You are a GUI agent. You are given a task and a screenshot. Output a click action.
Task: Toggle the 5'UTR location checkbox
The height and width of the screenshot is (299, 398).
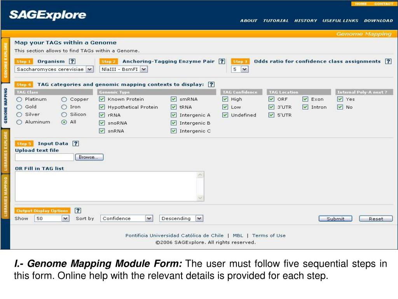pyautogui.click(x=271, y=115)
